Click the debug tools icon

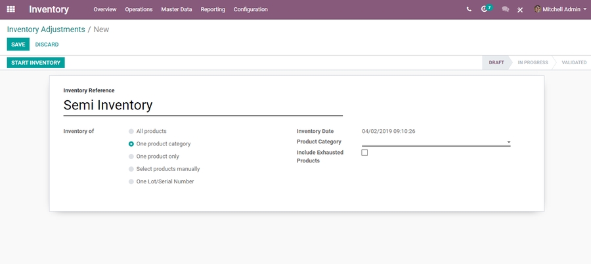coord(520,10)
